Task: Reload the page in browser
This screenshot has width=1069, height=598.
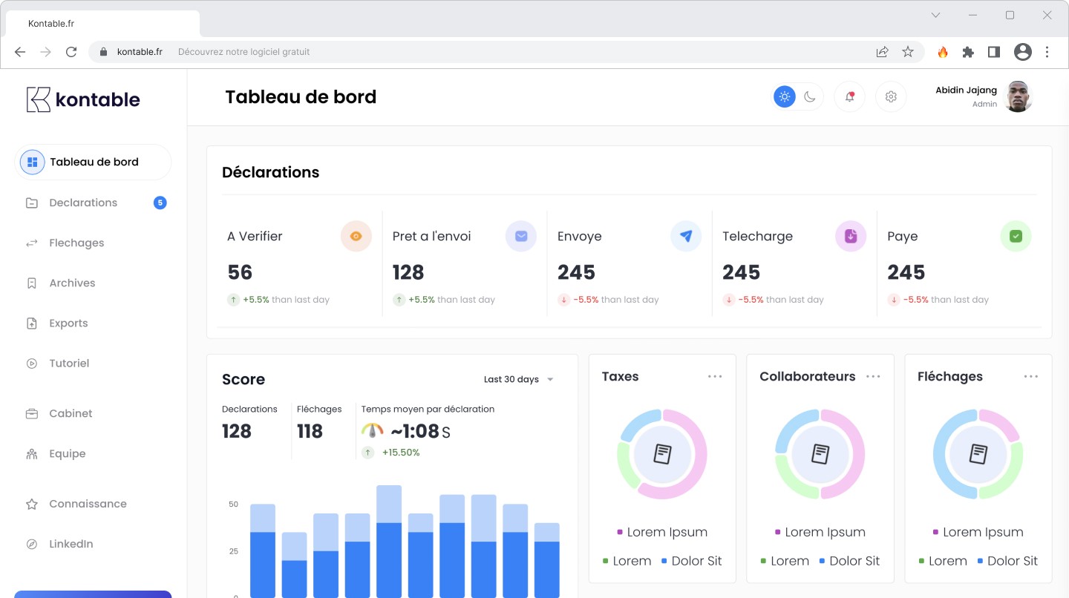Action: [x=71, y=52]
